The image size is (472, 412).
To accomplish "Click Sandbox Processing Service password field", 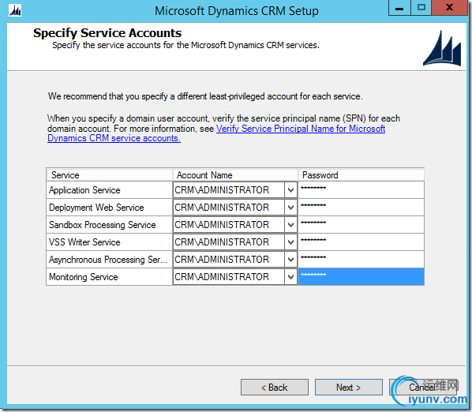I will point(361,225).
